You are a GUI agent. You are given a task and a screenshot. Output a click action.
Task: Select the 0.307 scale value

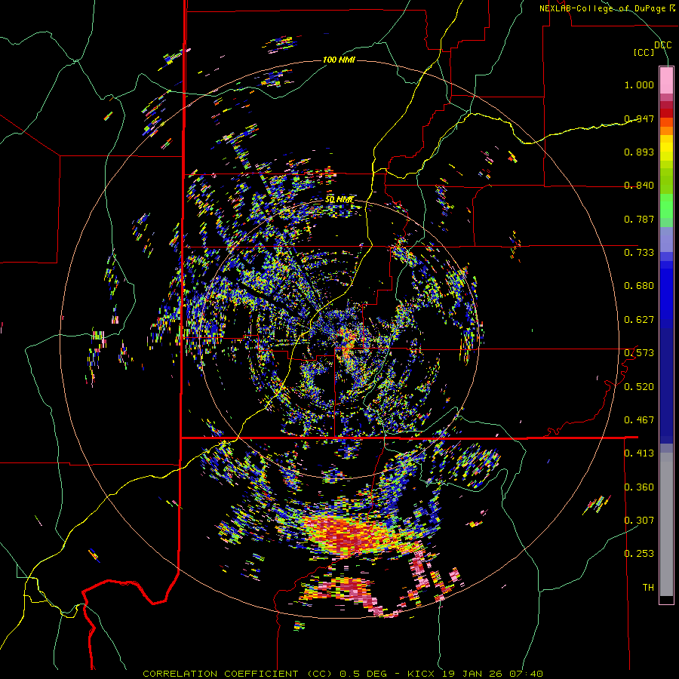[x=639, y=520]
